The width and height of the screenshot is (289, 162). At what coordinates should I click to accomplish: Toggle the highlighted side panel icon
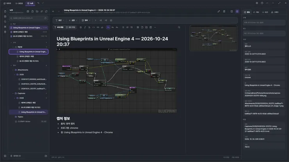pos(237,11)
